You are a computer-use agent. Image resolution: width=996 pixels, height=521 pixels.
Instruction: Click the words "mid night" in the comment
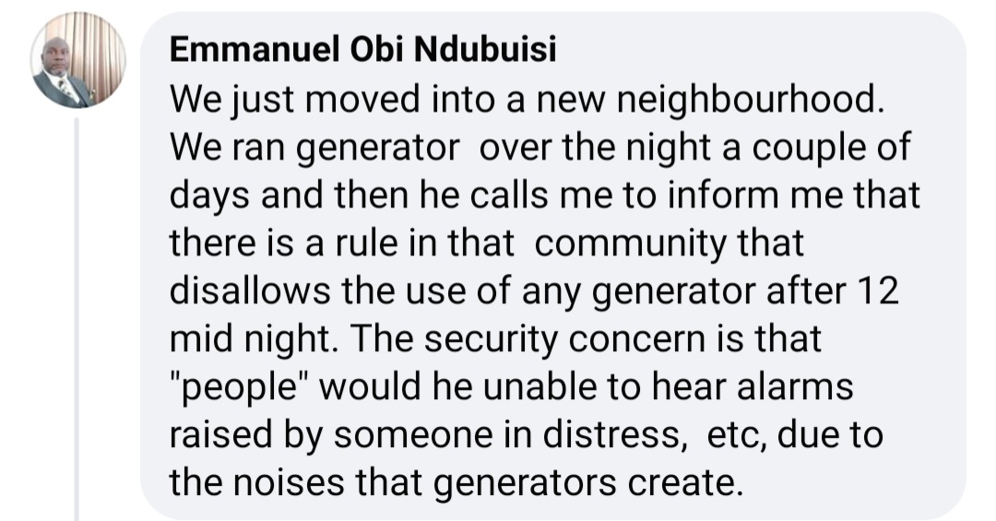point(242,339)
